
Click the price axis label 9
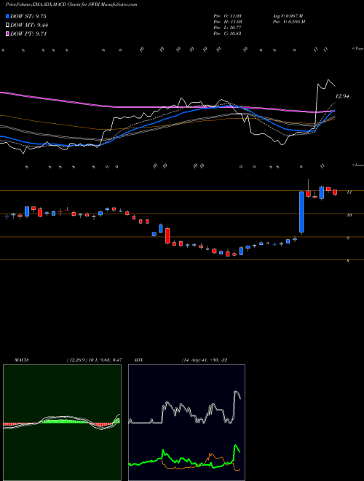(x=348, y=238)
